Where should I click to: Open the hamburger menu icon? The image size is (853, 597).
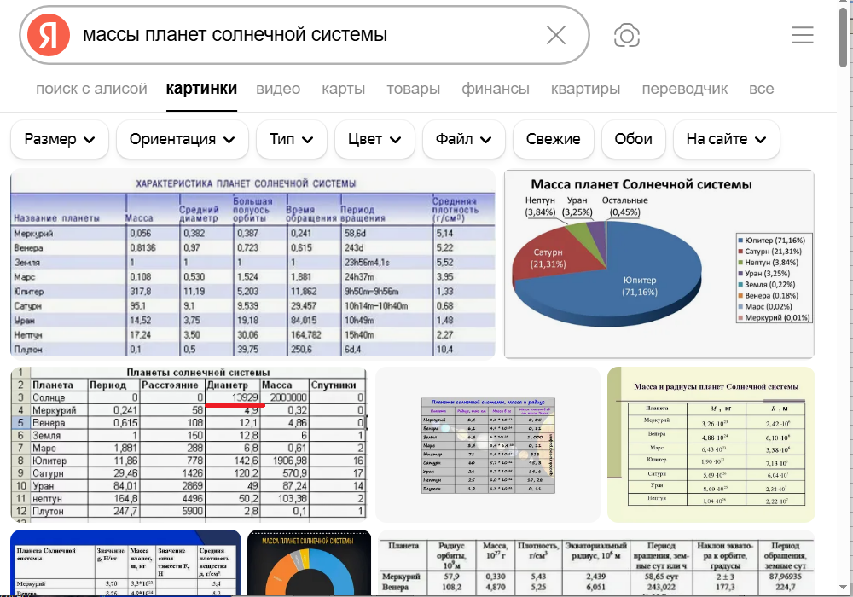[803, 35]
